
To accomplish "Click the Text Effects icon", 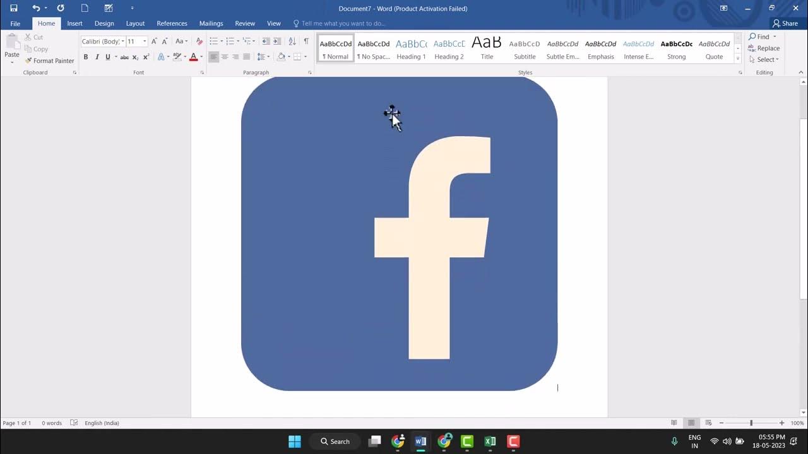I will click(161, 57).
